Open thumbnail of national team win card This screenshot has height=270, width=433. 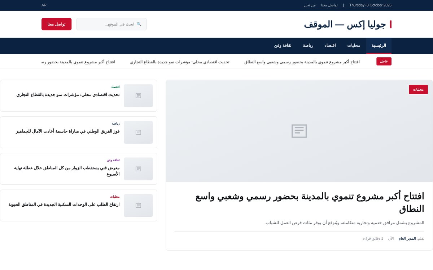click(138, 132)
